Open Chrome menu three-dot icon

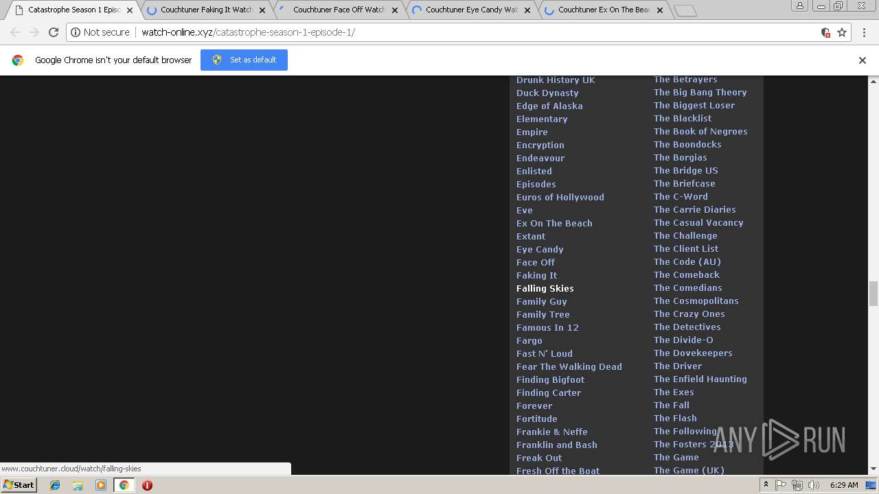(x=863, y=32)
